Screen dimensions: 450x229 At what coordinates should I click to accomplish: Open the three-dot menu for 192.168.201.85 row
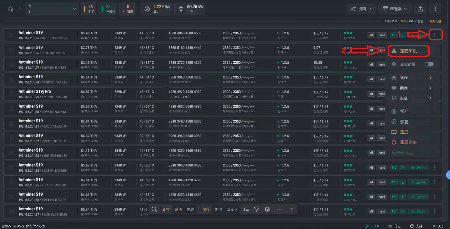435,182
